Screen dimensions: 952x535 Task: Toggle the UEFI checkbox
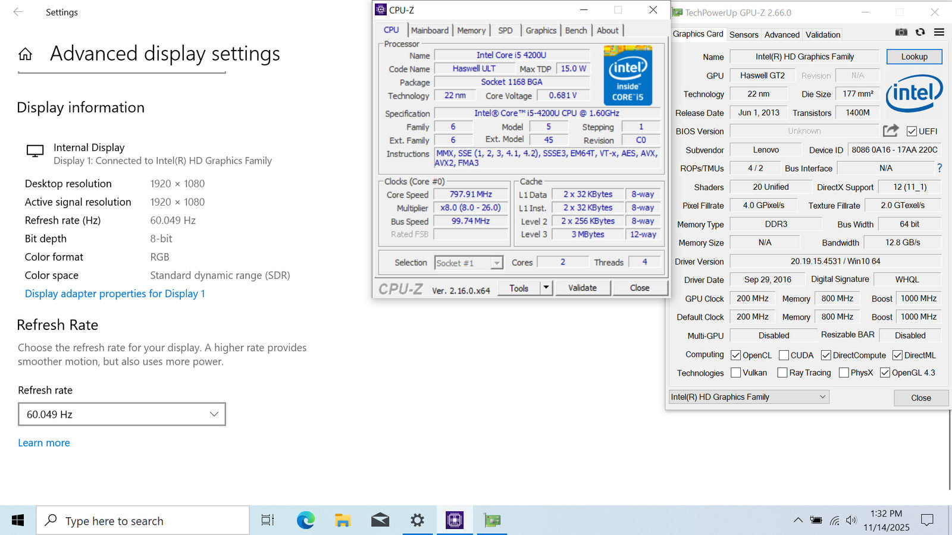(x=912, y=131)
